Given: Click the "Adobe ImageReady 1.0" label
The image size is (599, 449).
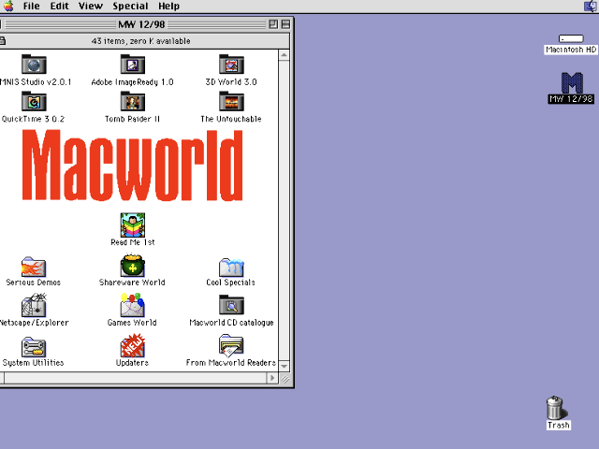Looking at the screenshot, I should point(132,82).
